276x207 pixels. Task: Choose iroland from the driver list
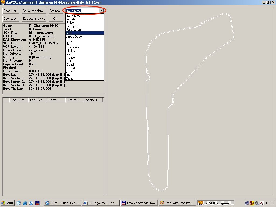point(85,68)
